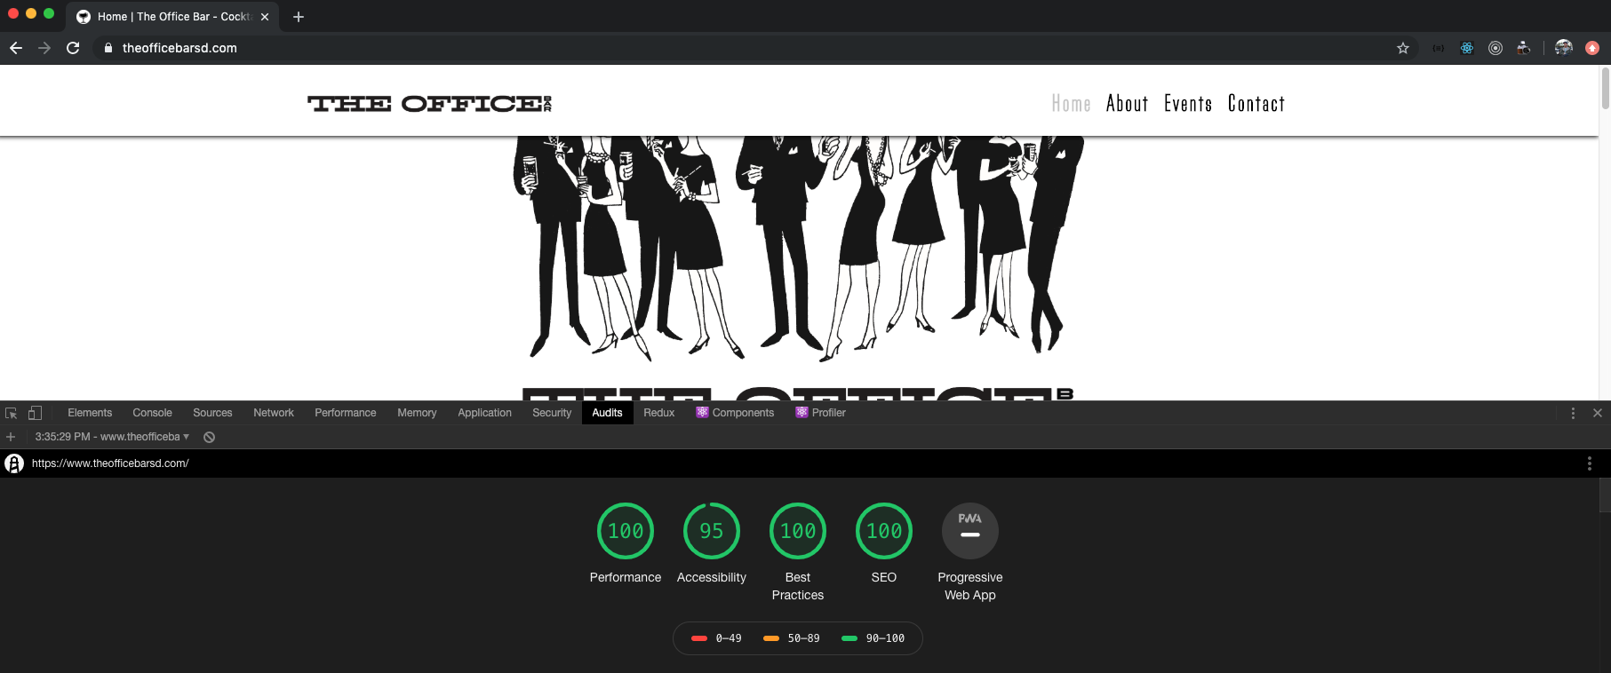Click the audited URL https://www.theofficebarsd.com/
This screenshot has height=673, width=1611.
pyautogui.click(x=110, y=463)
